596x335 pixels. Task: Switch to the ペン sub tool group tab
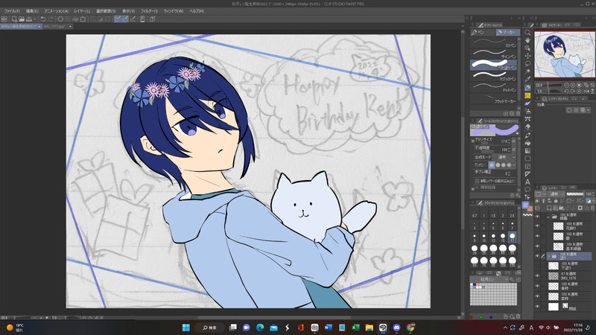coord(482,32)
